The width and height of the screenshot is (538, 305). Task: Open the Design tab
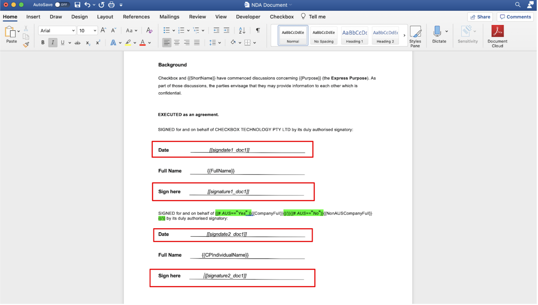point(79,17)
